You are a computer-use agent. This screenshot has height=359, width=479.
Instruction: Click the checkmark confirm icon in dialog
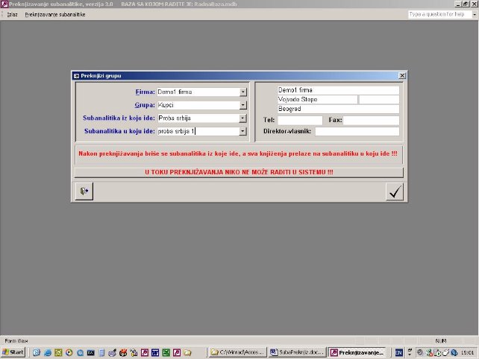[395, 191]
